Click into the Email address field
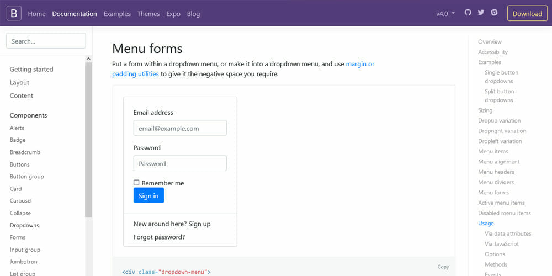This screenshot has height=276, width=552. 180,128
